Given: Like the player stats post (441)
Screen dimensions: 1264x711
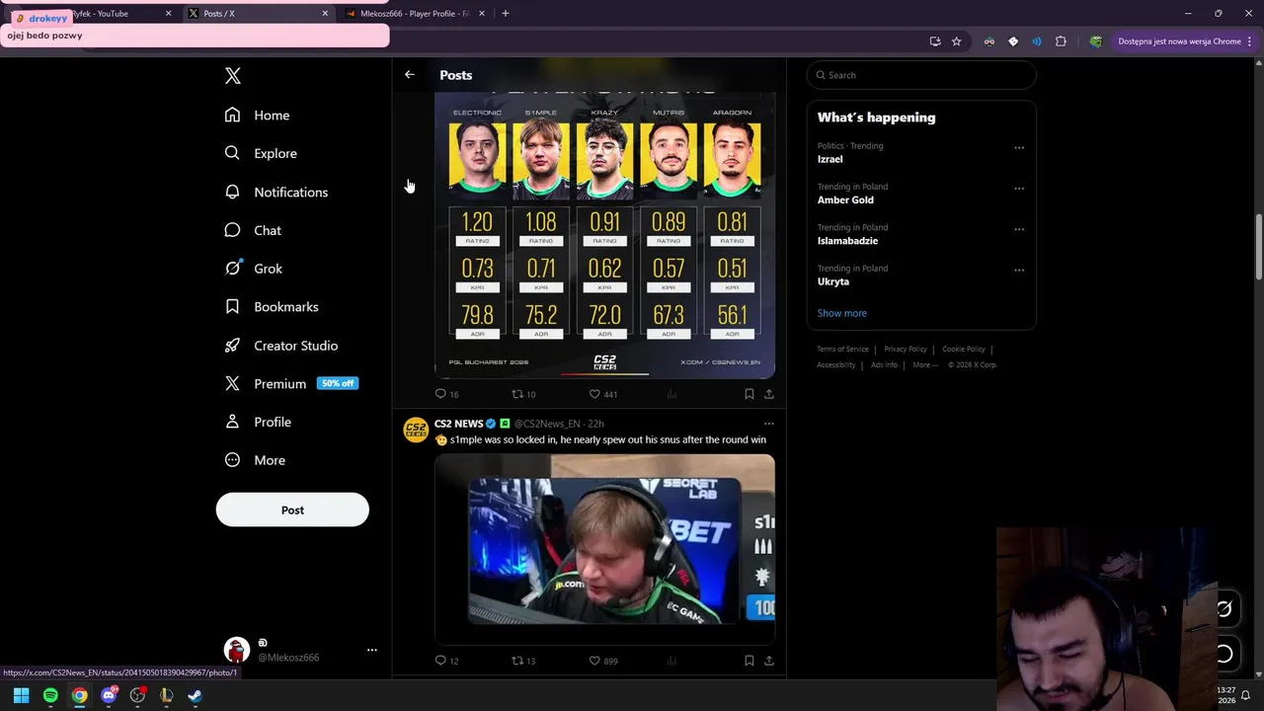Looking at the screenshot, I should click(603, 394).
